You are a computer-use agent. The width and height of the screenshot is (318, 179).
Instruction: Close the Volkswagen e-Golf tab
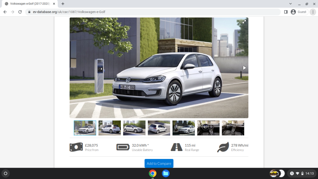click(x=54, y=4)
